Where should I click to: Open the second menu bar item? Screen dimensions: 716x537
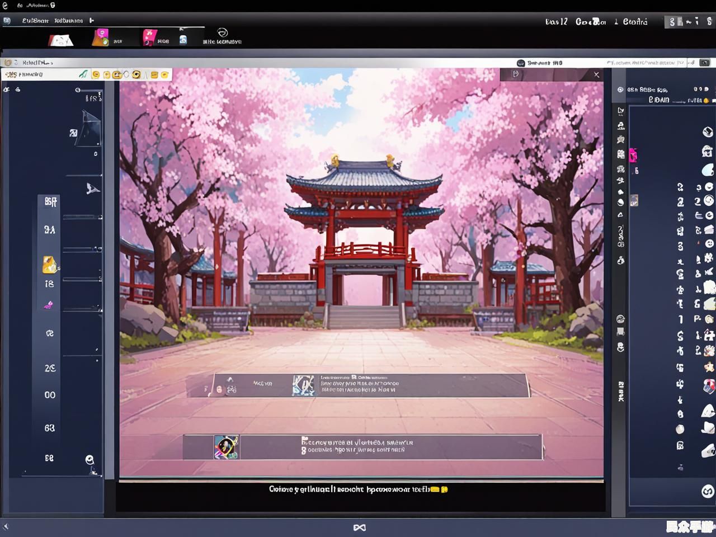(x=69, y=21)
